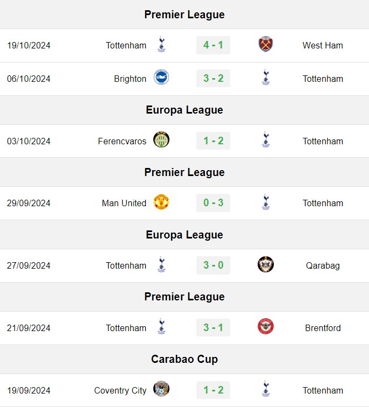Open the 4 - 1 score box
369x407 pixels.
pos(213,45)
